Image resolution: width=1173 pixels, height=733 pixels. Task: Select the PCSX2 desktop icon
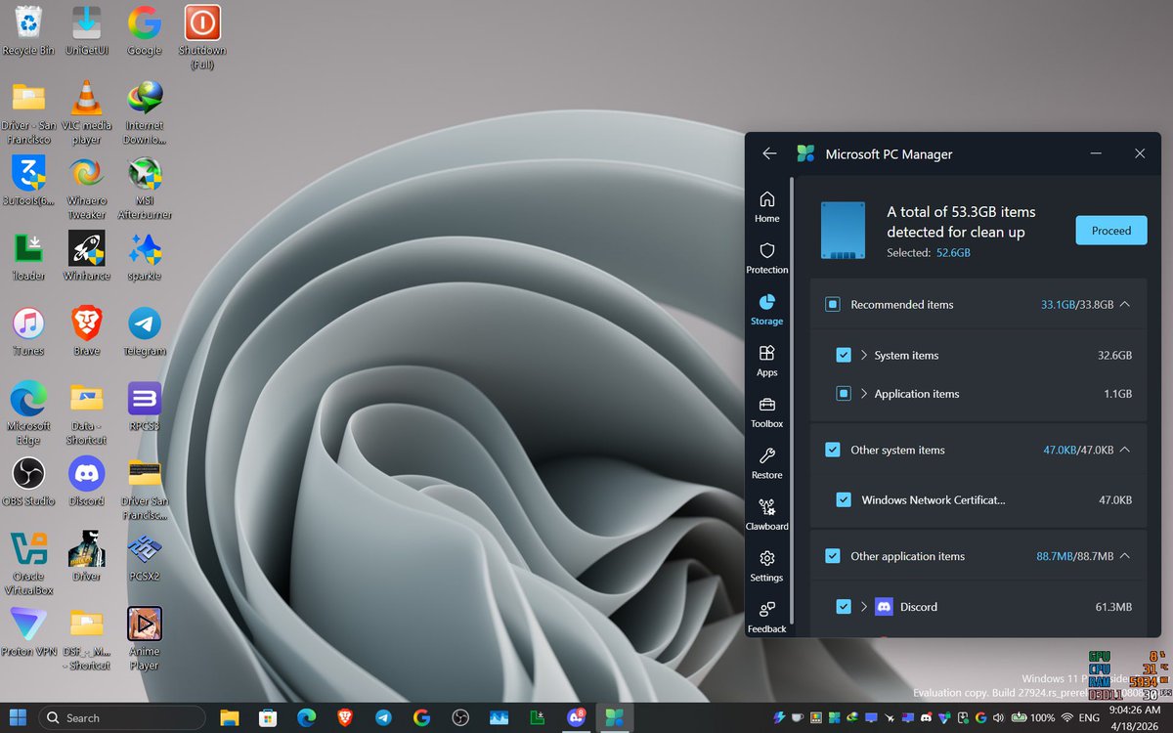145,557
